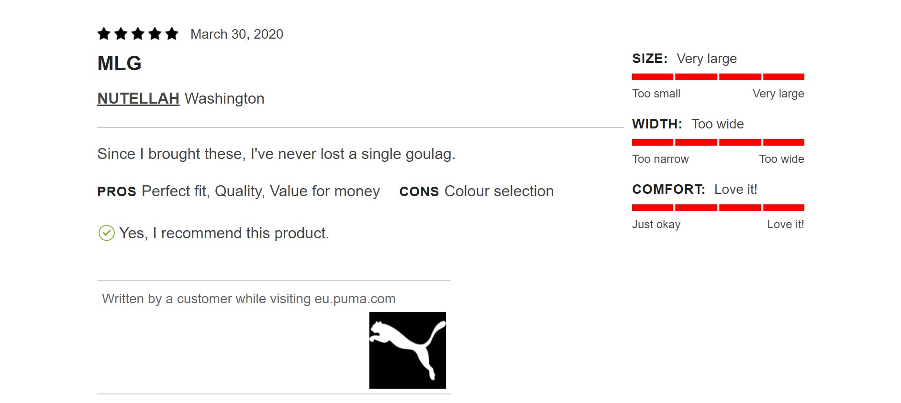
Task: Click the red WIDTH rating bar
Action: 718,142
